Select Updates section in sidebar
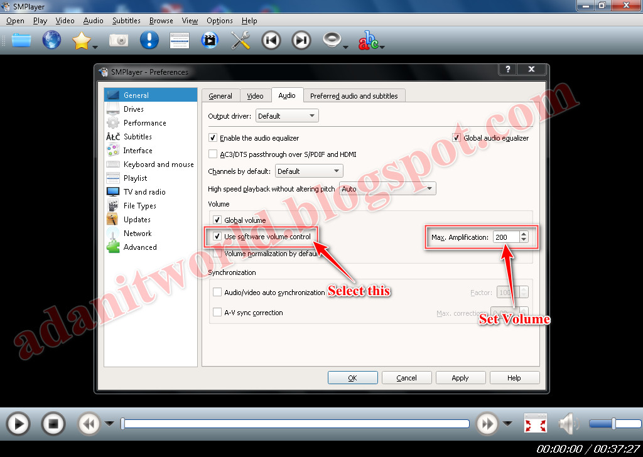 (151, 220)
